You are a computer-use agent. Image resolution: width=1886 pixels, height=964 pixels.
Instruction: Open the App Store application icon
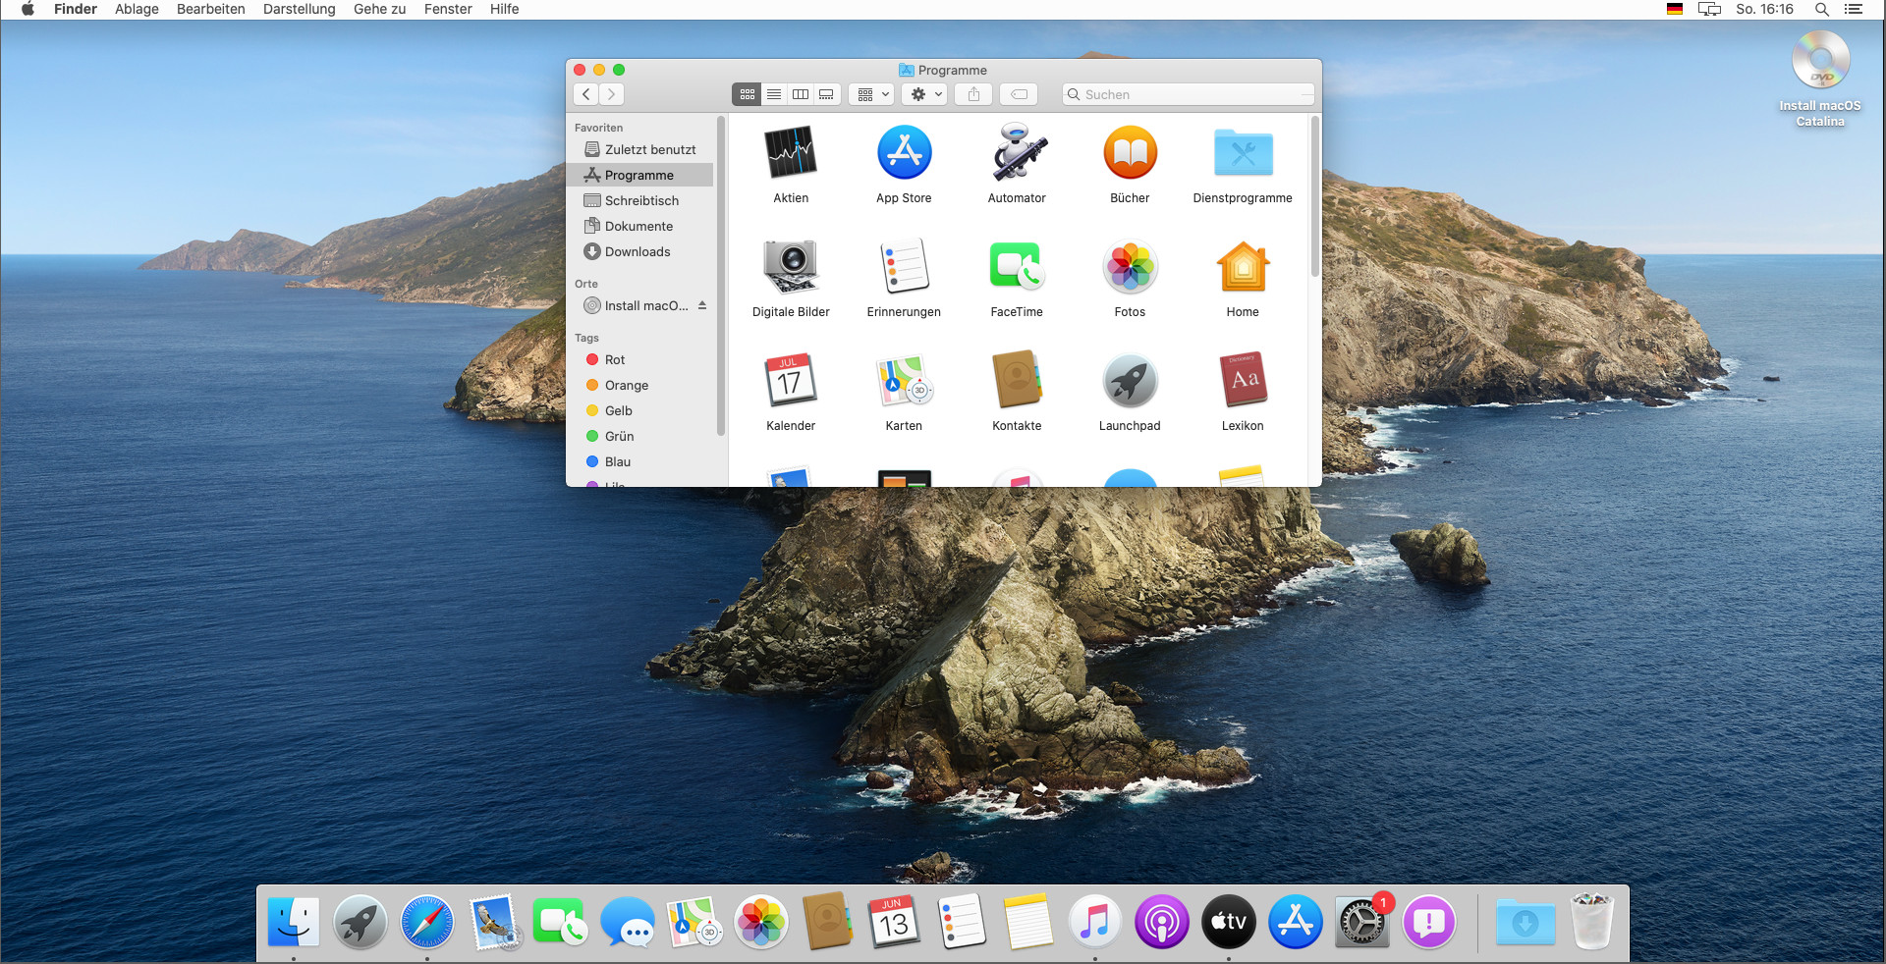pos(904,154)
